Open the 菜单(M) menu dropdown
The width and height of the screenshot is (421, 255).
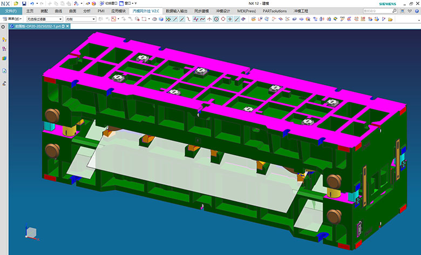tap(12, 19)
